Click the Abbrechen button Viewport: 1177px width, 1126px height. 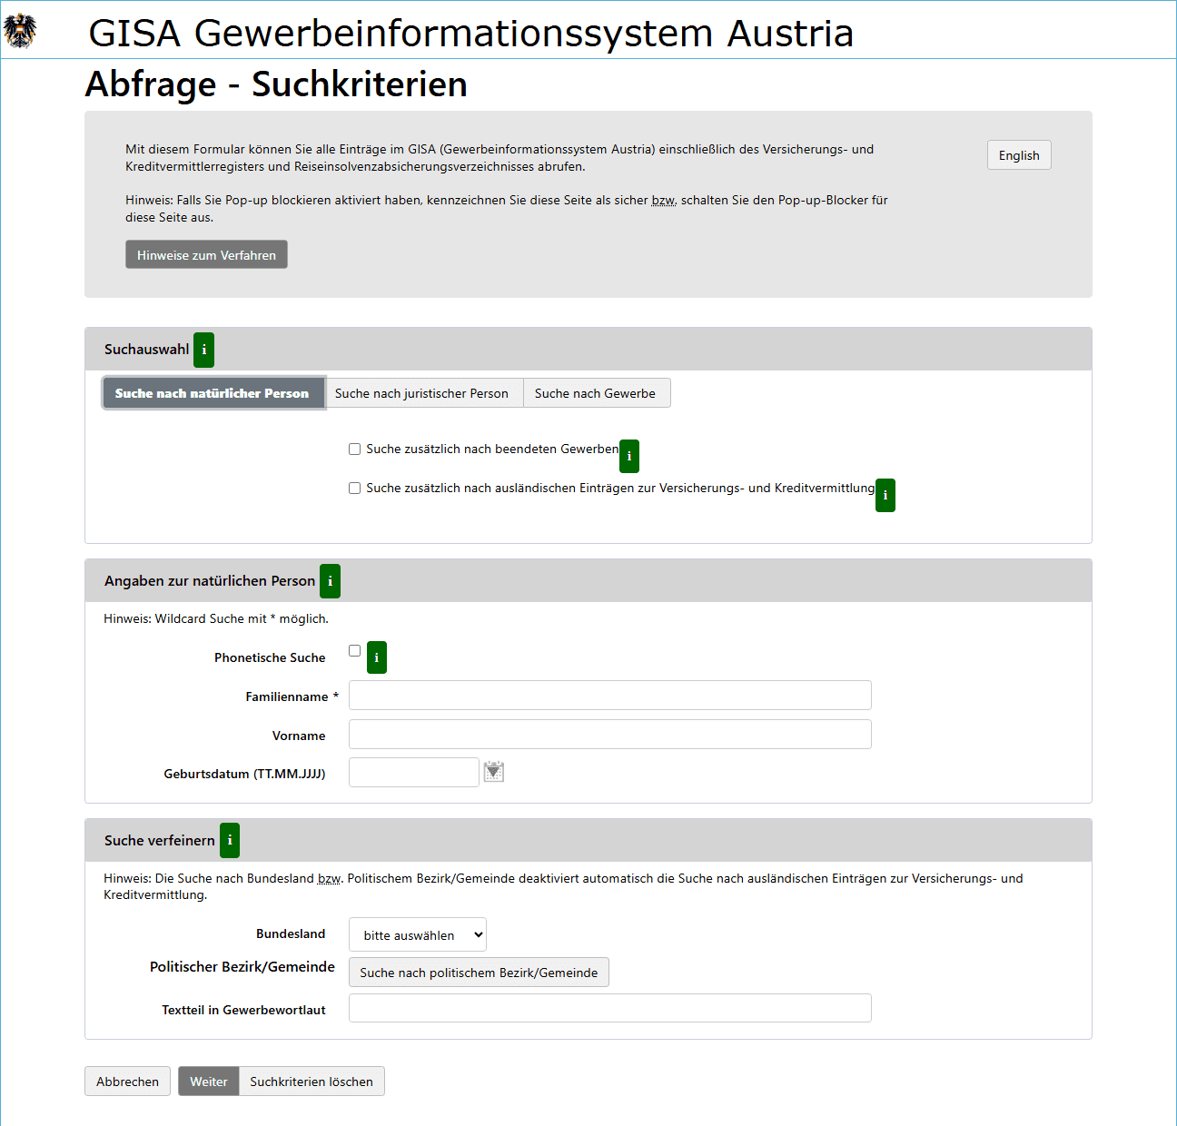coord(127,1082)
